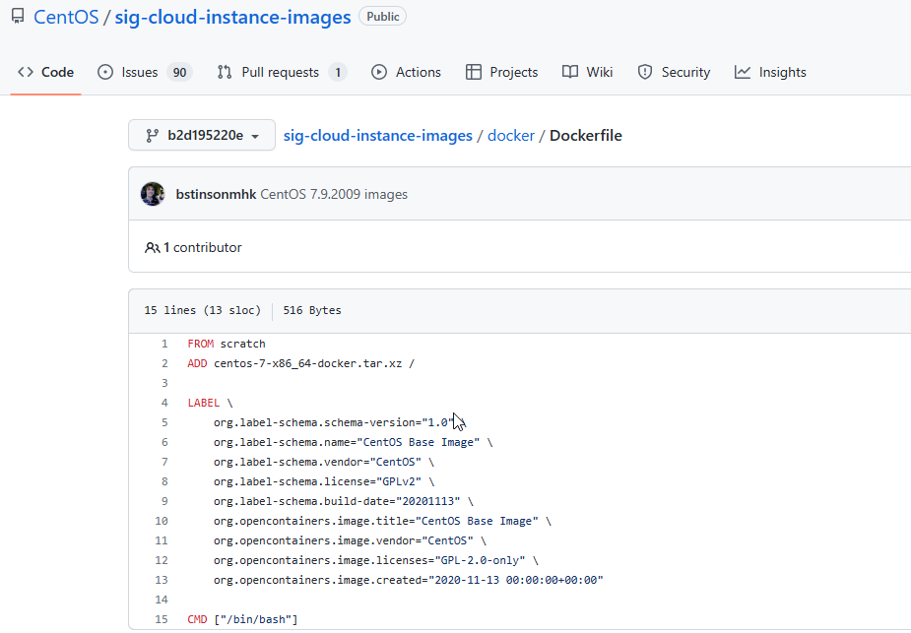Viewport: 911px width, 633px height.
Task: Open the Wiki tab
Action: [x=587, y=72]
